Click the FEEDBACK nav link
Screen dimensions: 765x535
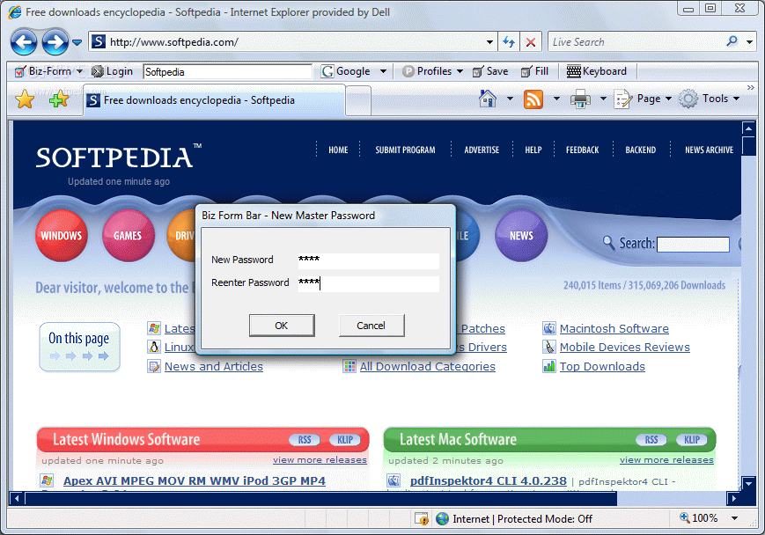point(582,150)
